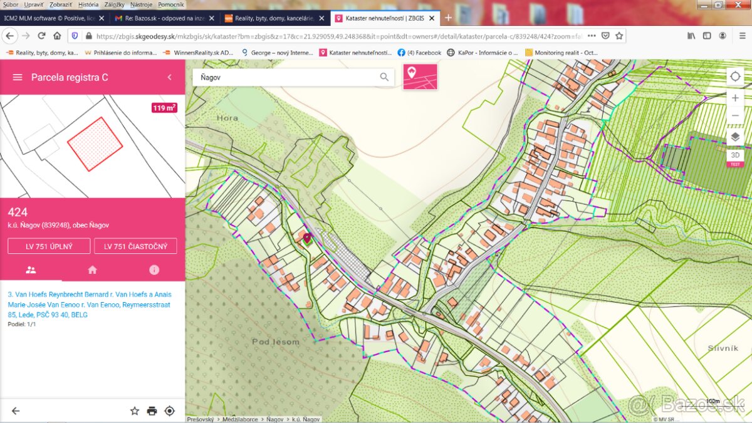The width and height of the screenshot is (752, 423).
Task: Open the info tab in parcel panel
Action: coord(154,270)
